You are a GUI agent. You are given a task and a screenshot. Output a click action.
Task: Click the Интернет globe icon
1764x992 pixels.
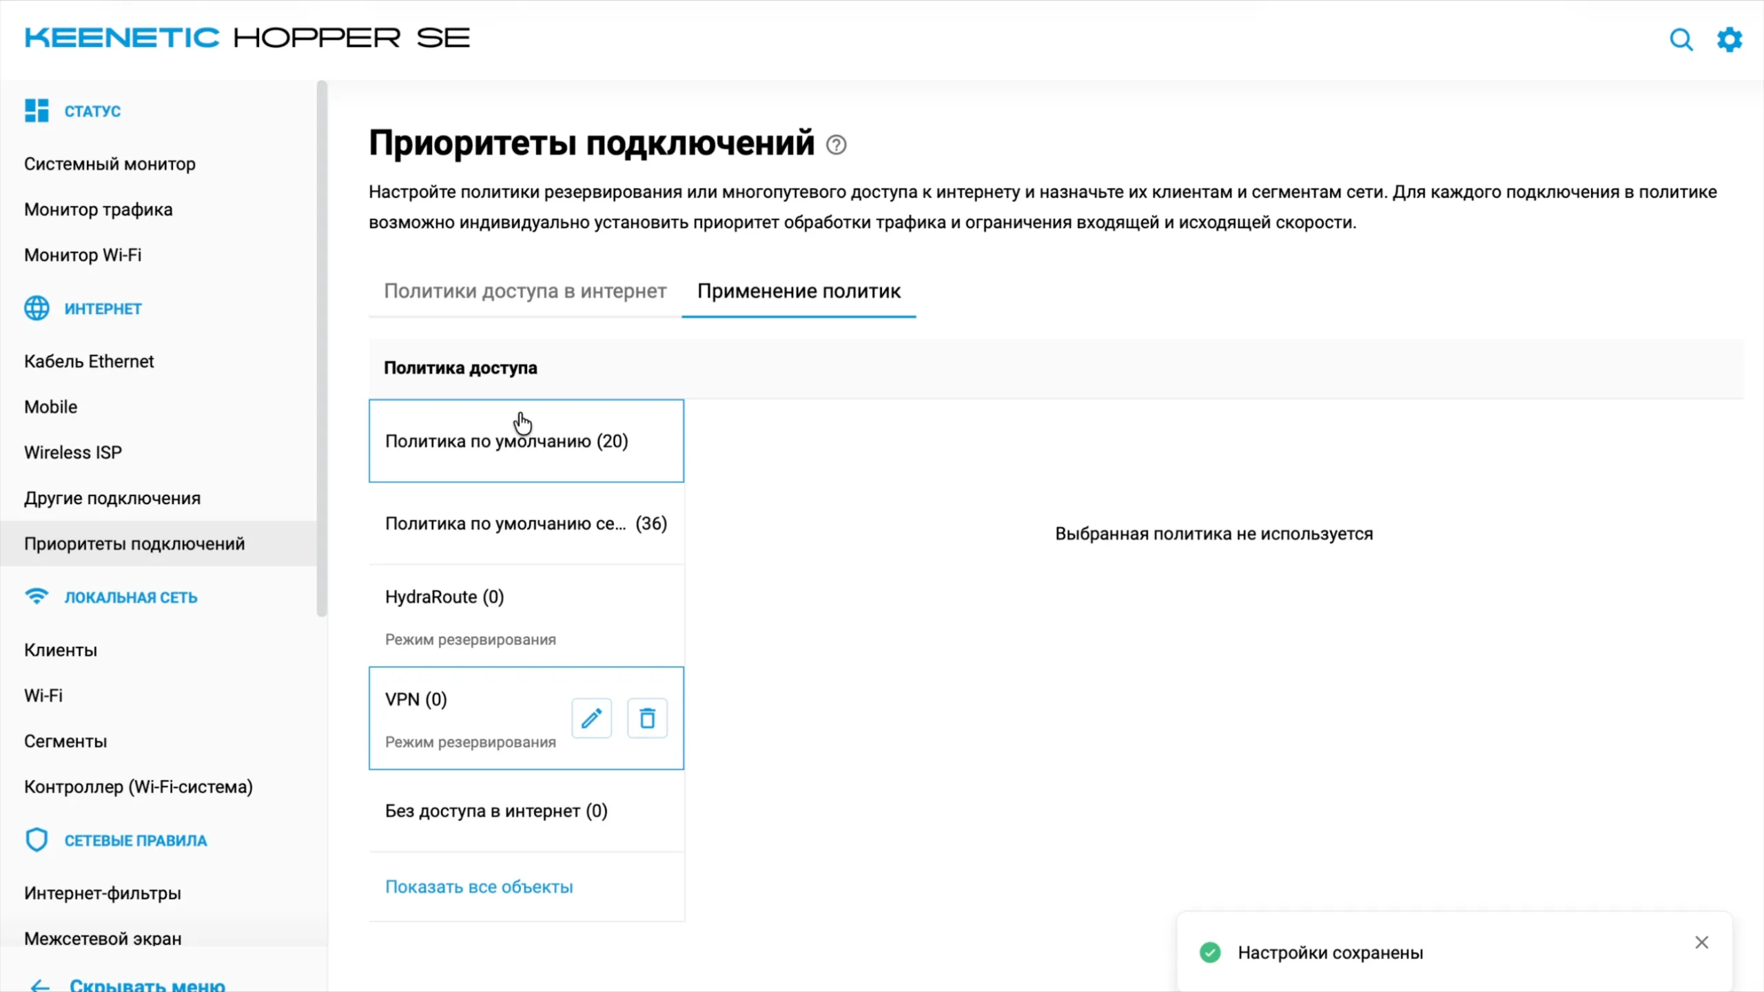click(37, 308)
